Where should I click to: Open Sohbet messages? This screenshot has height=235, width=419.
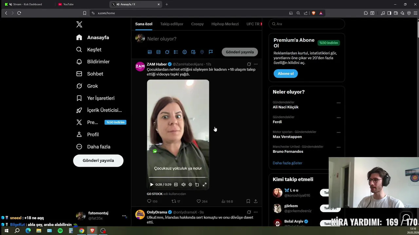pos(90,74)
